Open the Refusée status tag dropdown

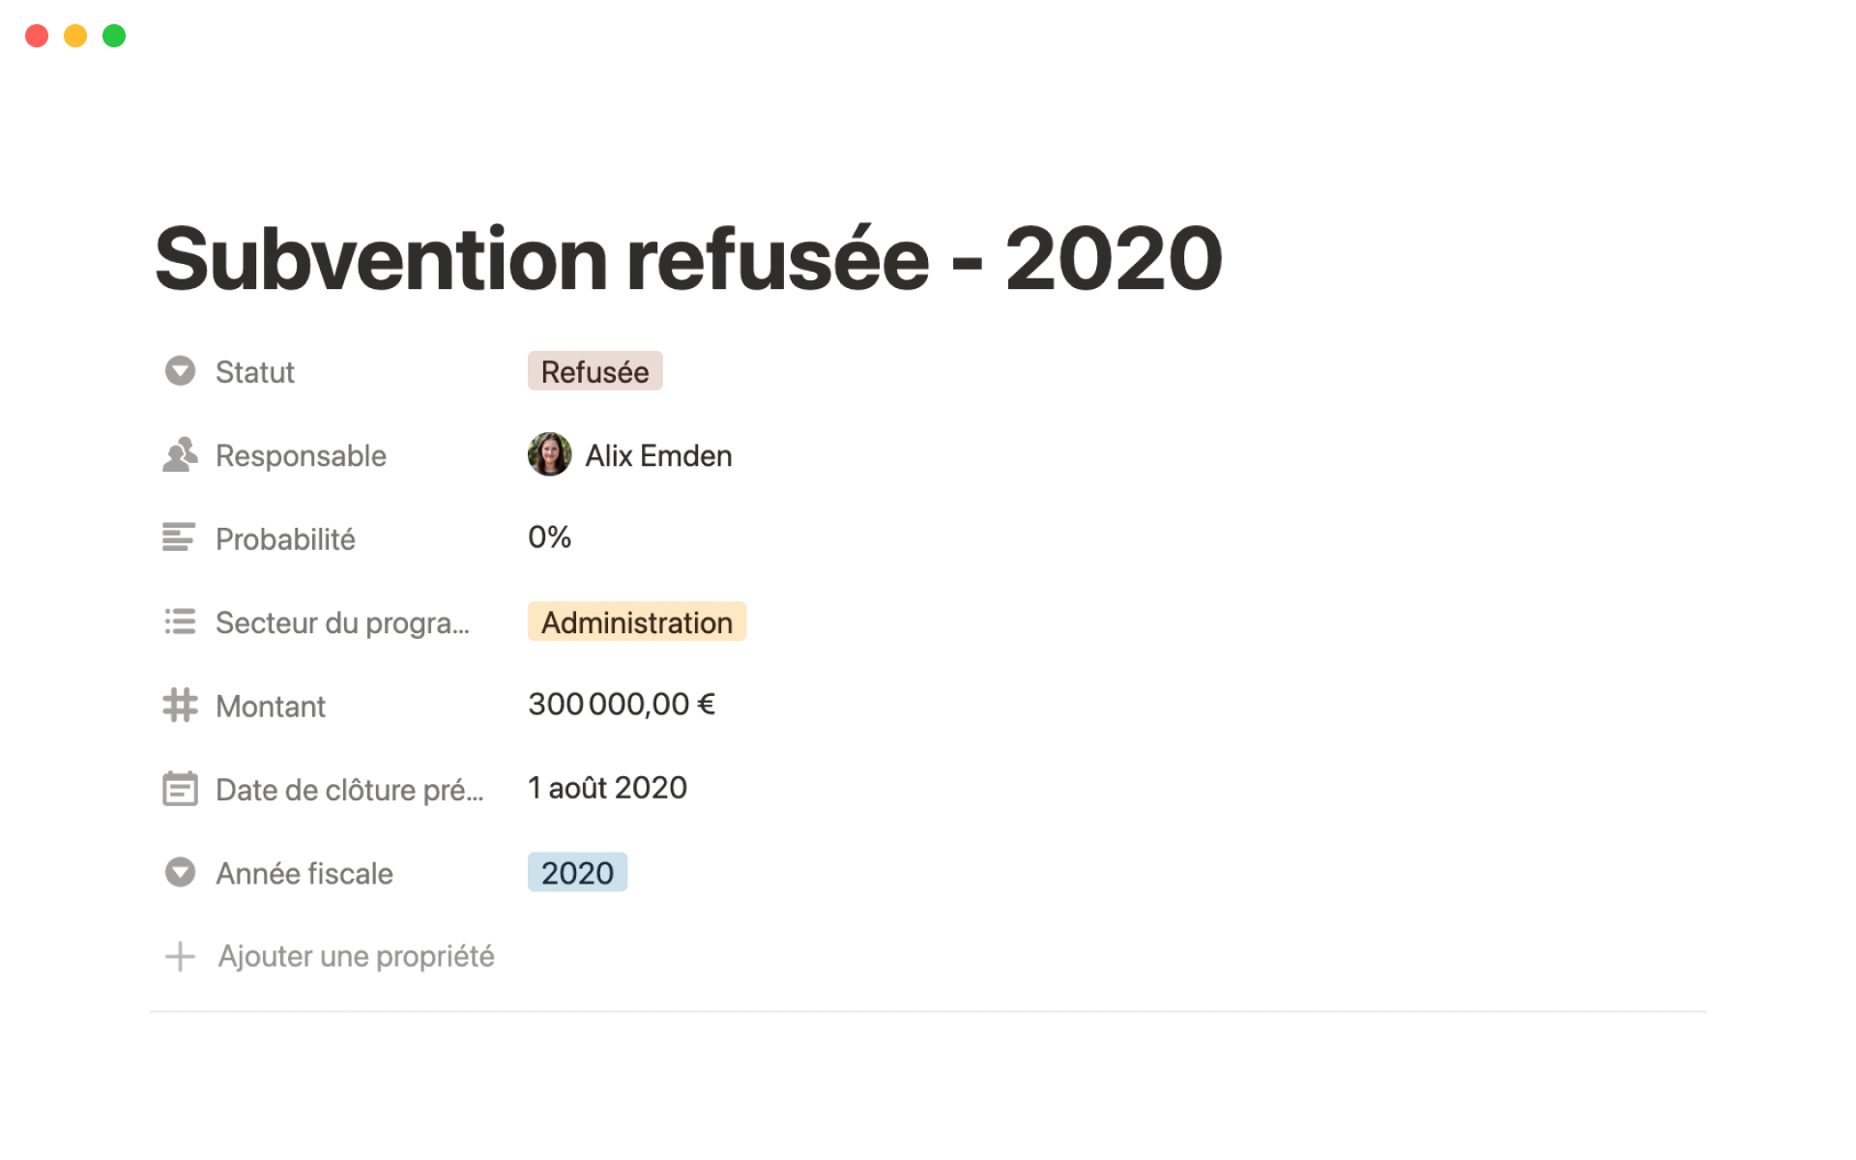point(594,371)
